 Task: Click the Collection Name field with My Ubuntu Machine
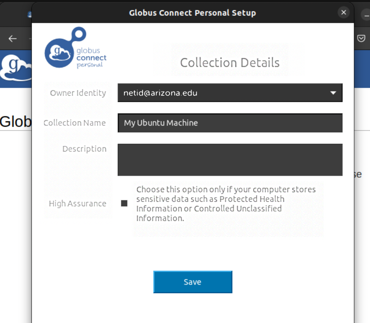230,123
